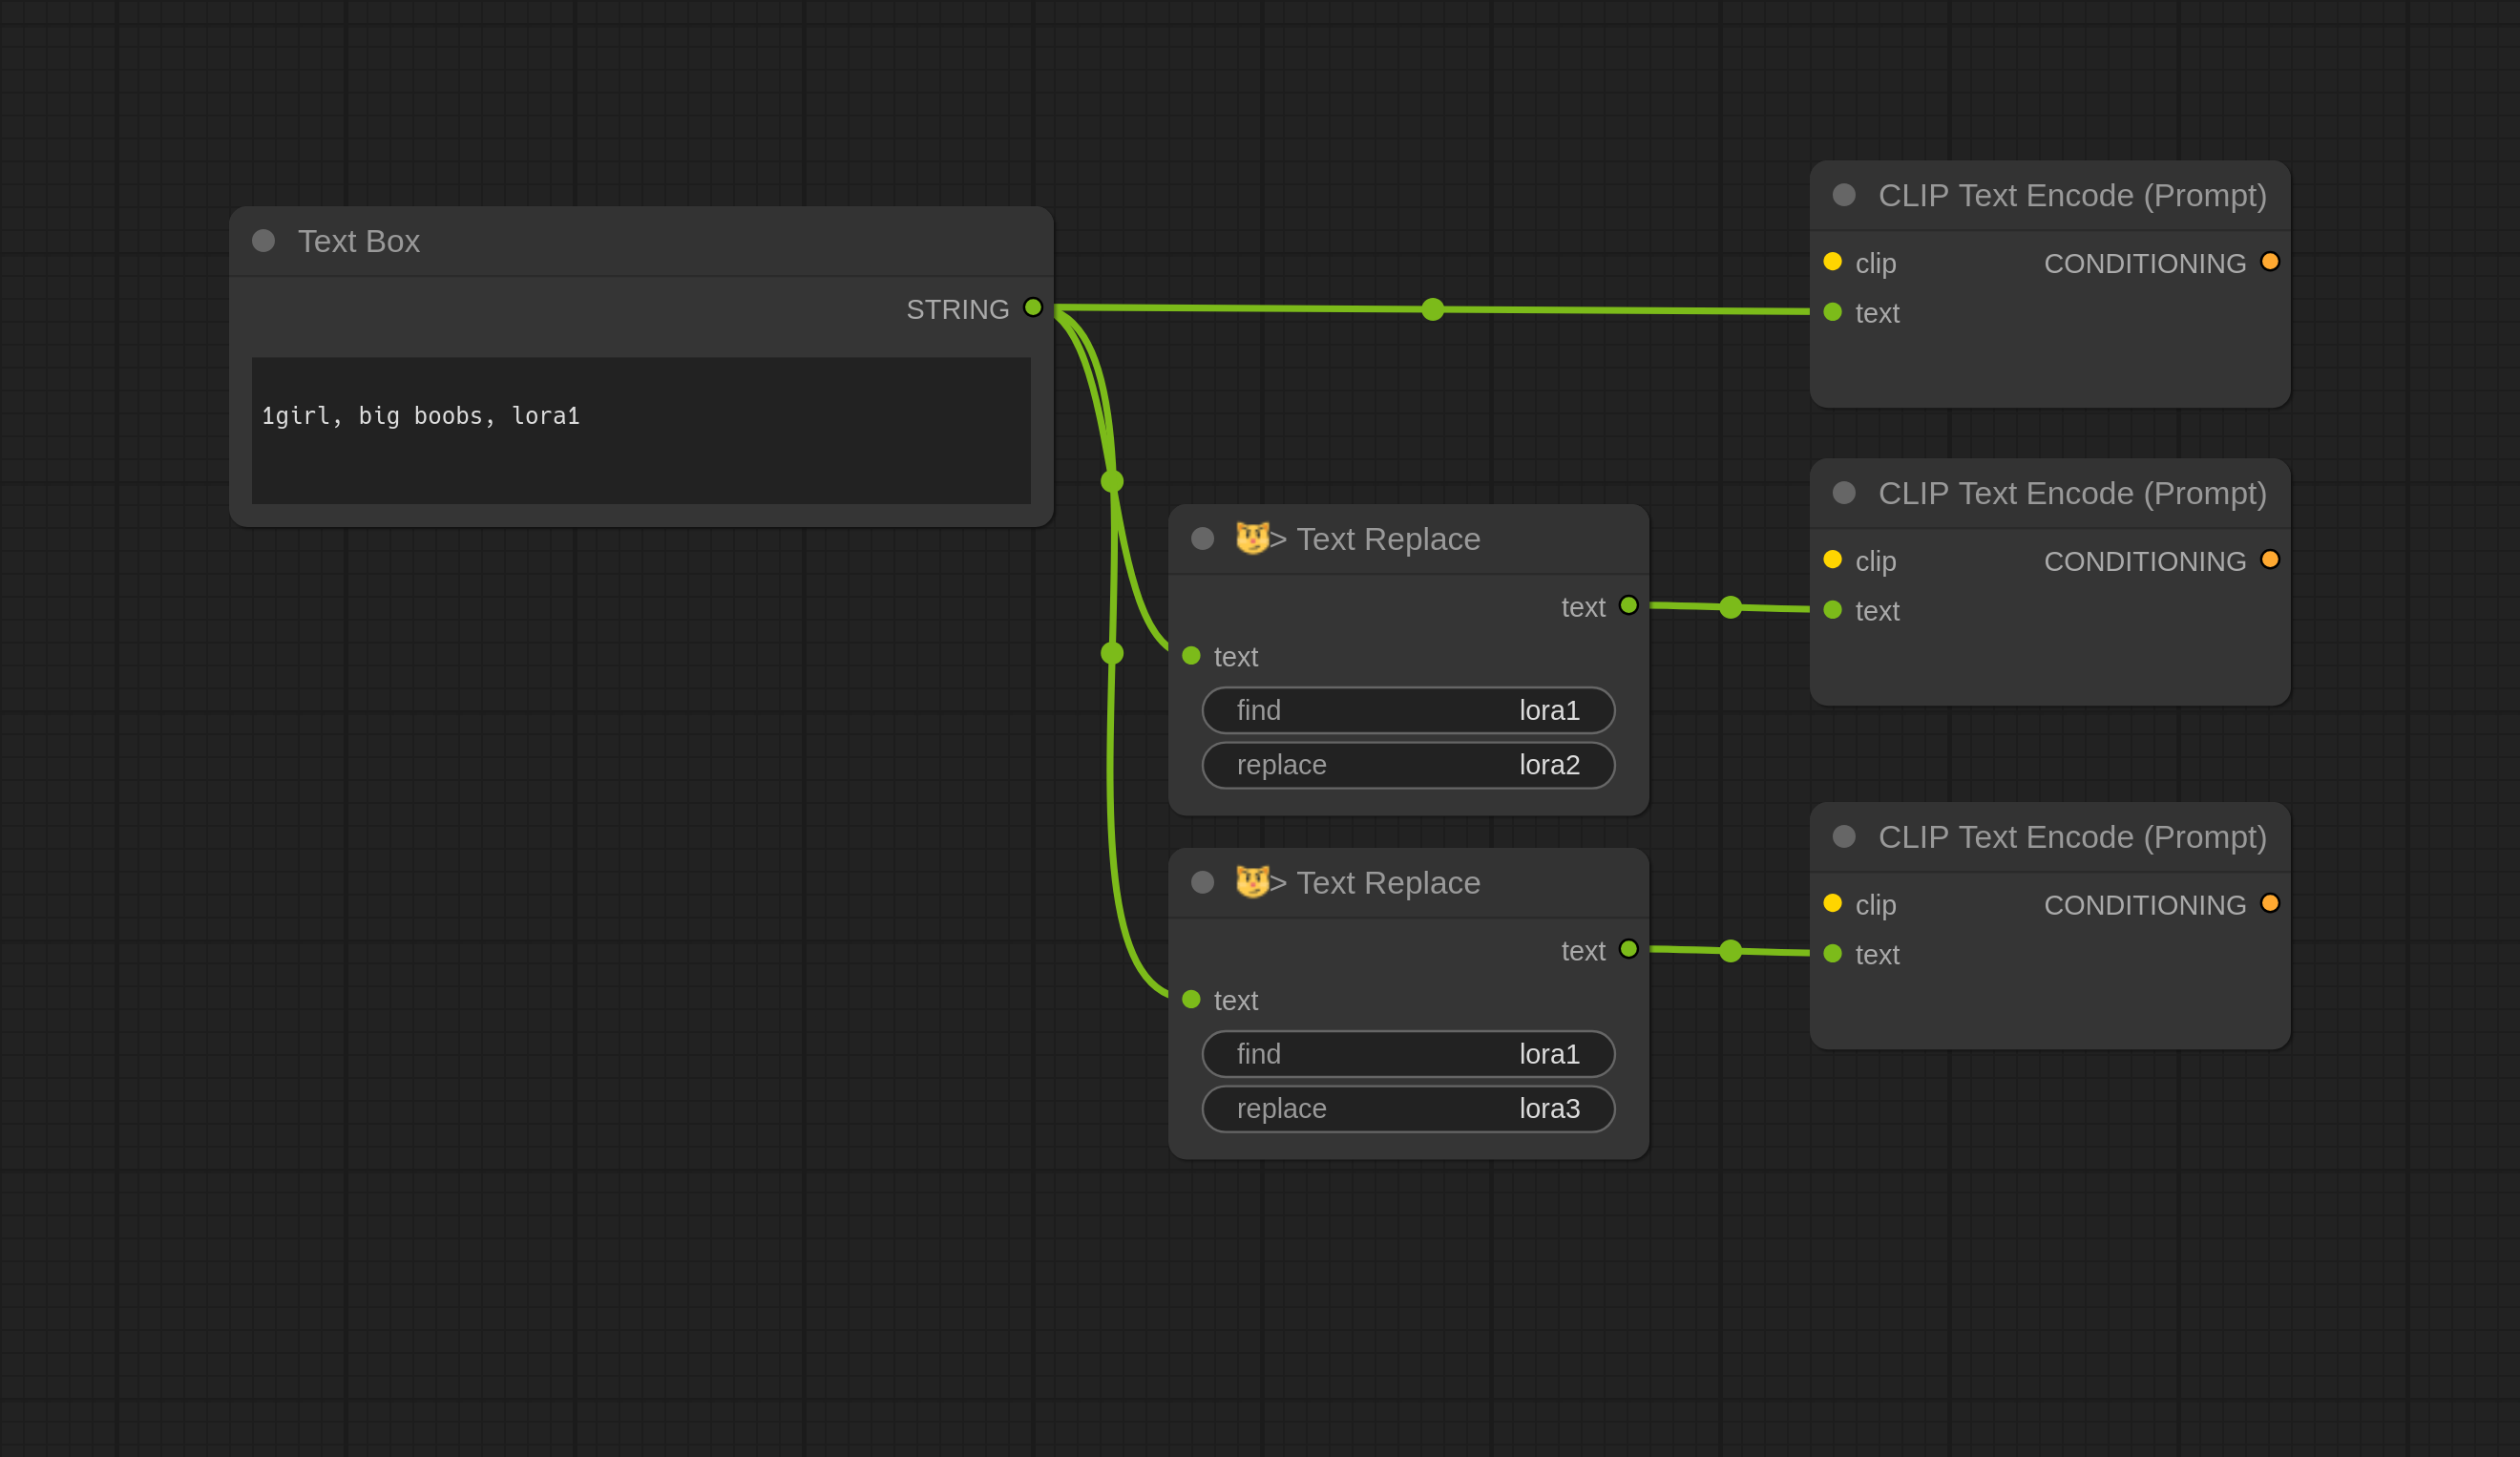Click the midpoint dot on the link from Text Box into lora3 Text Replace

(x=1112, y=653)
